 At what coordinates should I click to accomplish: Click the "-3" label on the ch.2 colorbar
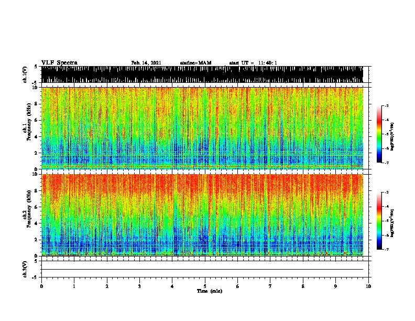(386, 192)
